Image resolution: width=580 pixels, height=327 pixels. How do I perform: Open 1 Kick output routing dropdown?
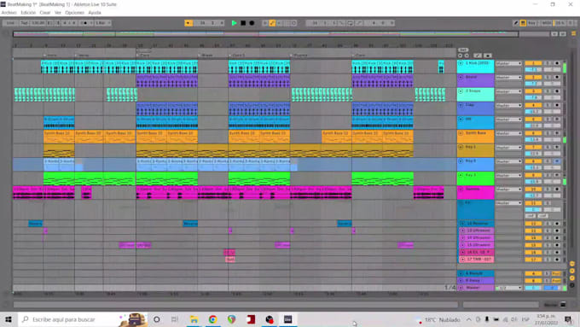click(x=508, y=63)
